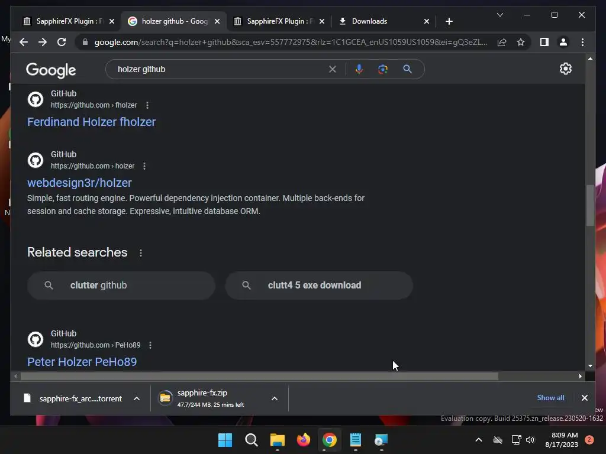This screenshot has width=606, height=454.
Task: Open the tab search dropdown arrow
Action: pos(499,15)
